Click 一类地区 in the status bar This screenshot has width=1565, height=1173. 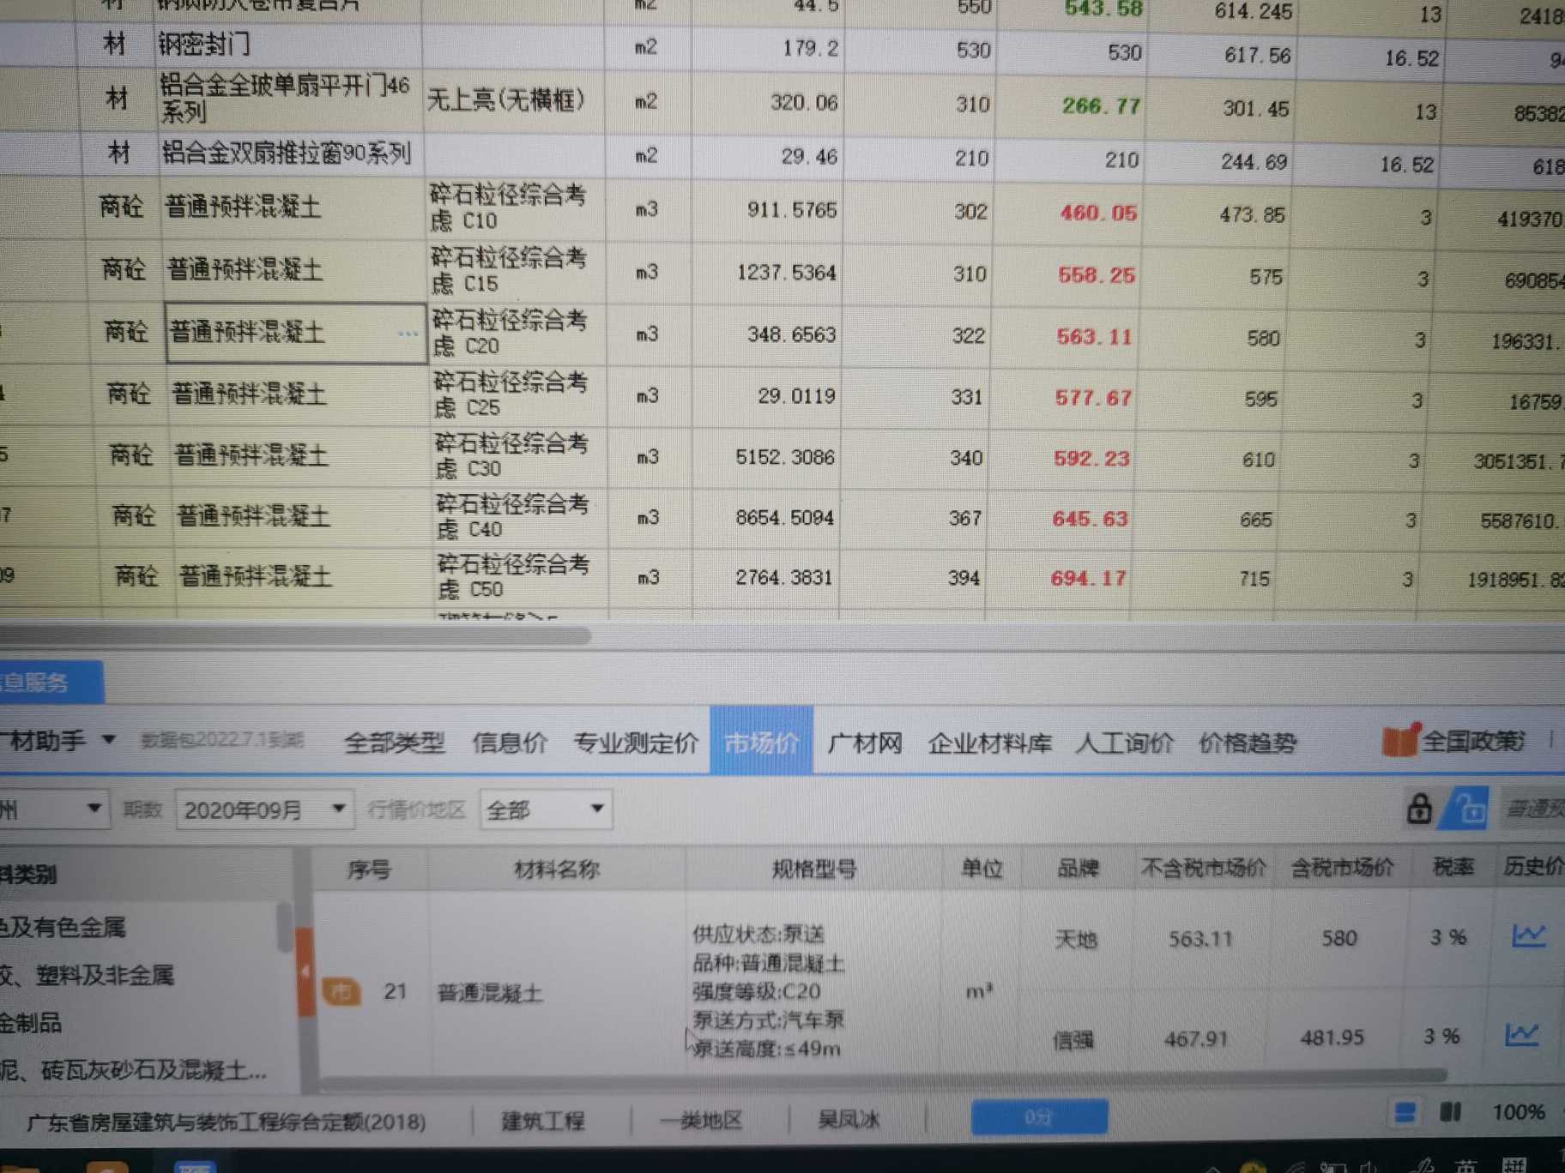click(x=703, y=1119)
